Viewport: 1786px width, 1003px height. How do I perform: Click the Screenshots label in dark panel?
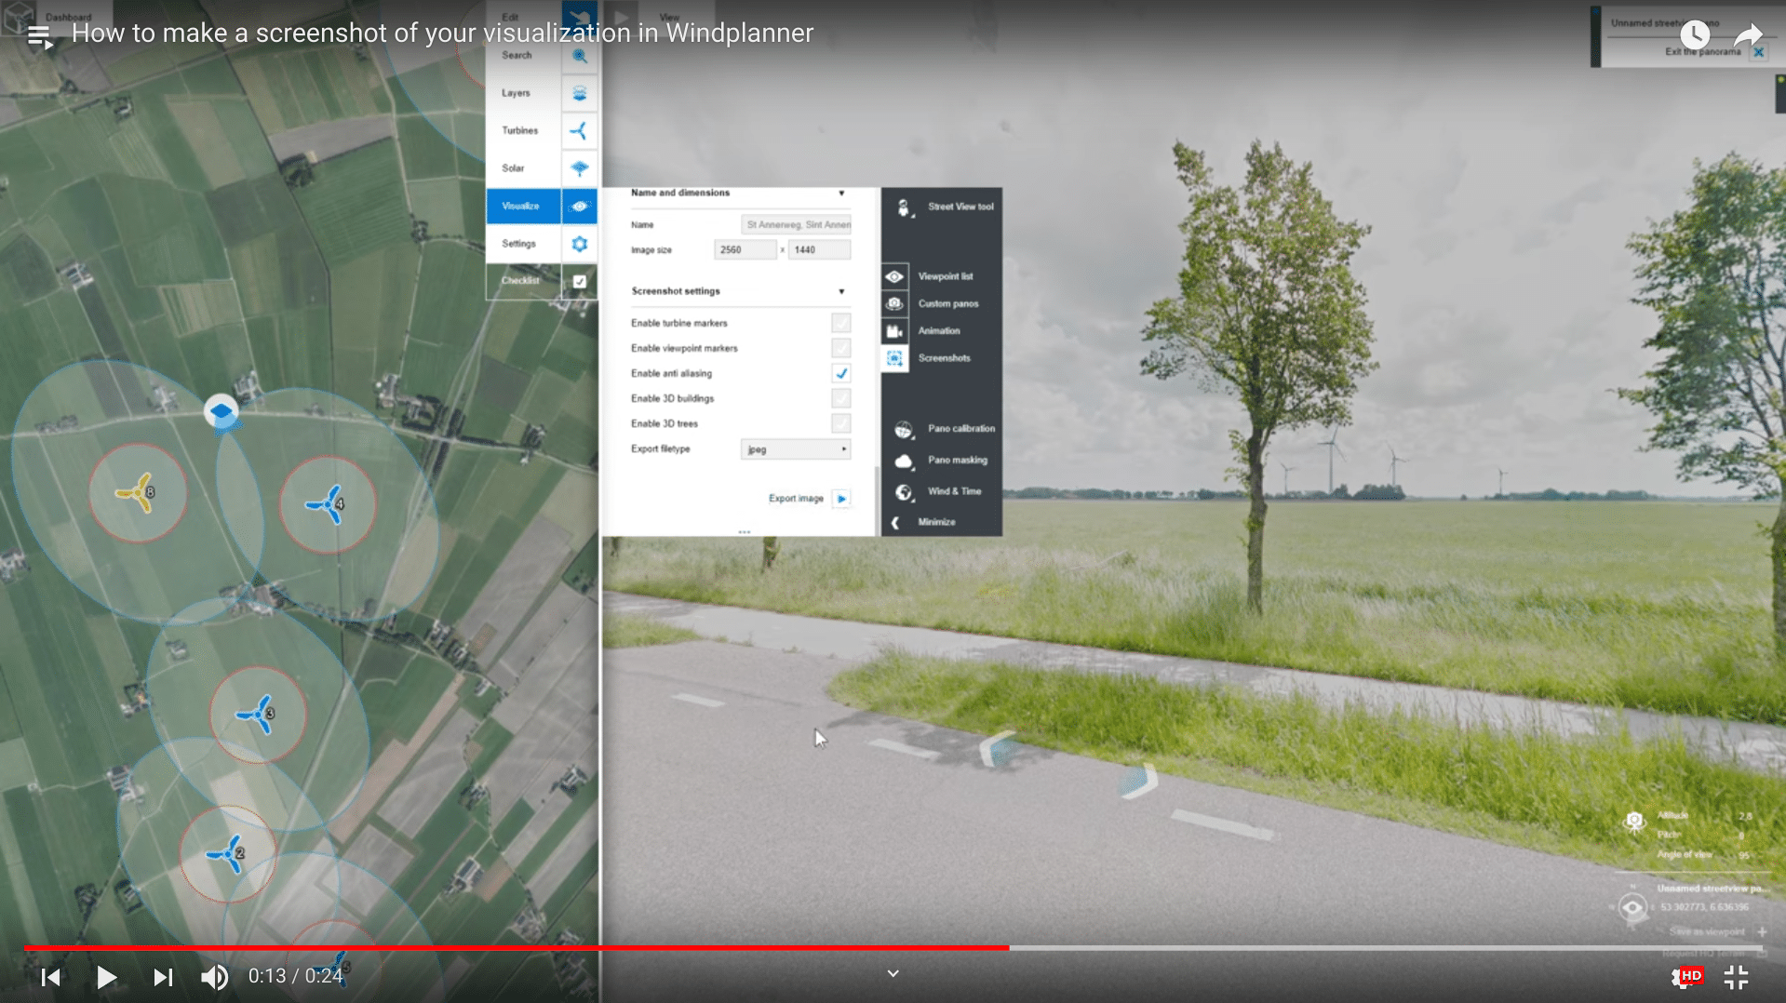click(944, 358)
